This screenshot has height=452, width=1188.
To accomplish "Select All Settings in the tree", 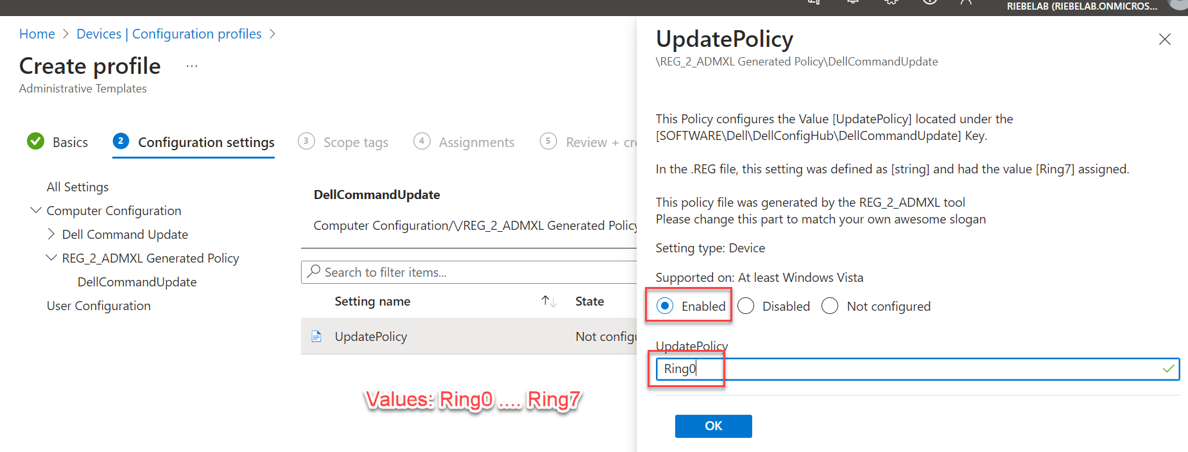I will [x=78, y=187].
